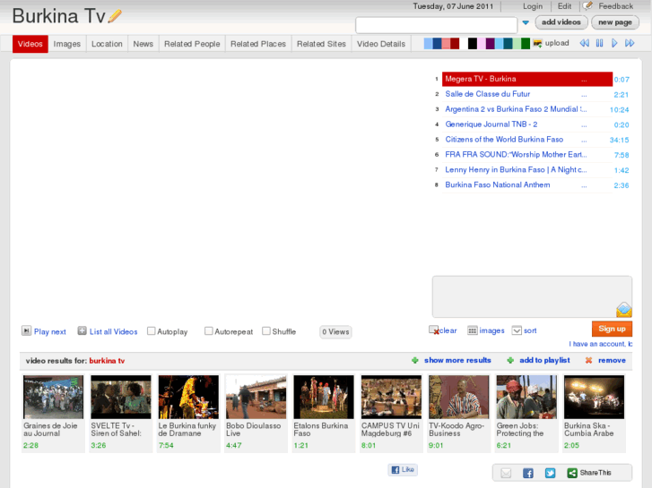The image size is (652, 488).
Task: Open the News tab
Action: (143, 44)
